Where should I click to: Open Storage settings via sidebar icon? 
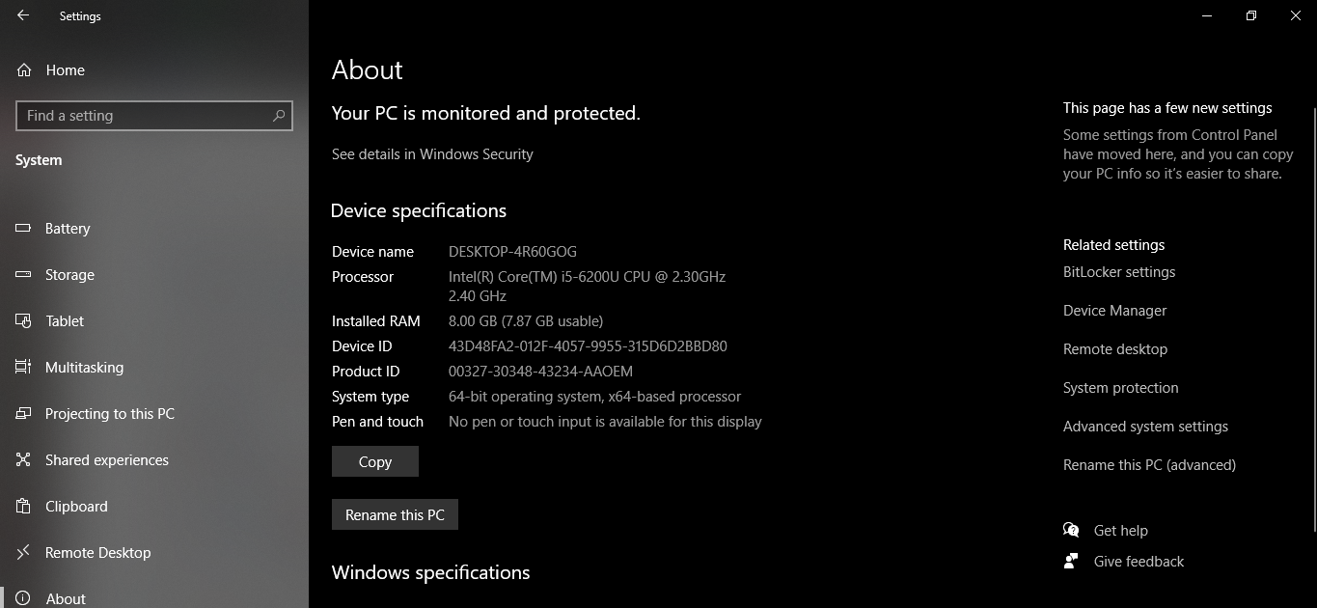tap(22, 274)
